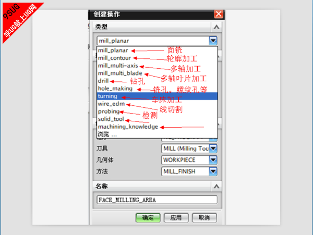Select machining_knowledge entry
Viewport: 313px width, 235px height.
coord(157,127)
